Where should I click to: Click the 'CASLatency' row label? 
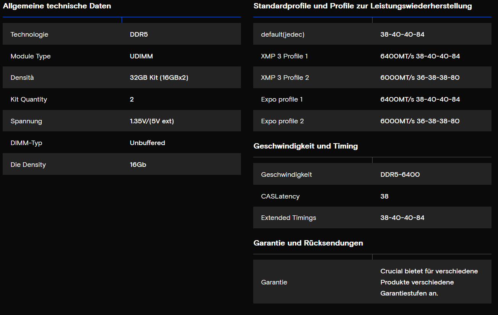coord(280,196)
